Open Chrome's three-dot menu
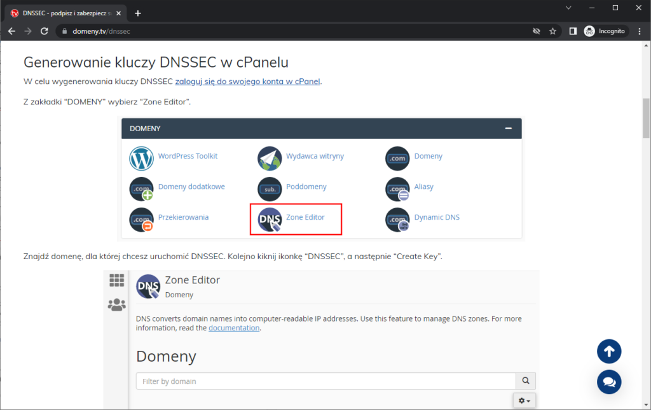Viewport: 651px width, 410px height. (640, 31)
